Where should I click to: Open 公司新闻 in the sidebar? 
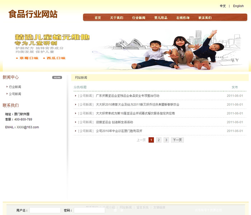pyautogui.click(x=15, y=94)
